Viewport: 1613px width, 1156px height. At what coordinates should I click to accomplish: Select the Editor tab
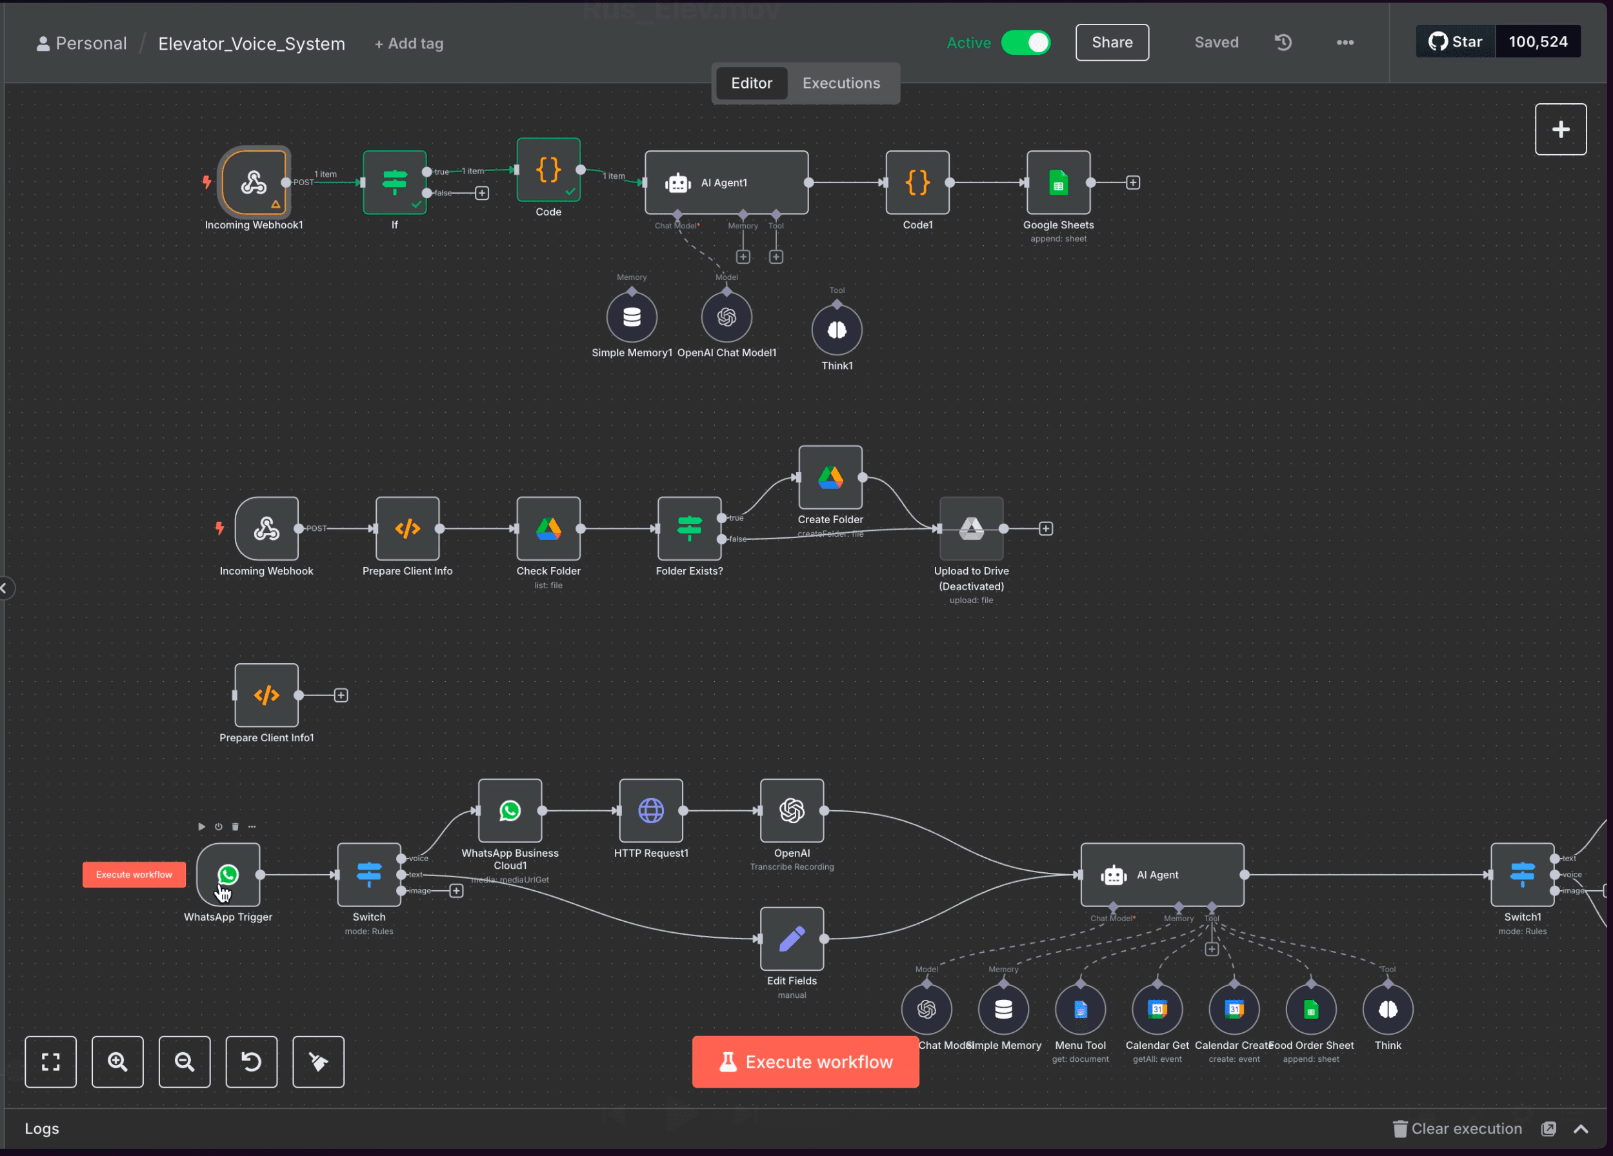751,83
